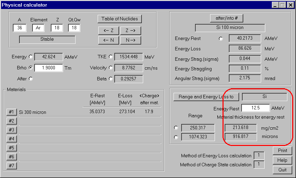Click the decrease Z arrow button
The width and height of the screenshot is (296, 178).
point(108,31)
